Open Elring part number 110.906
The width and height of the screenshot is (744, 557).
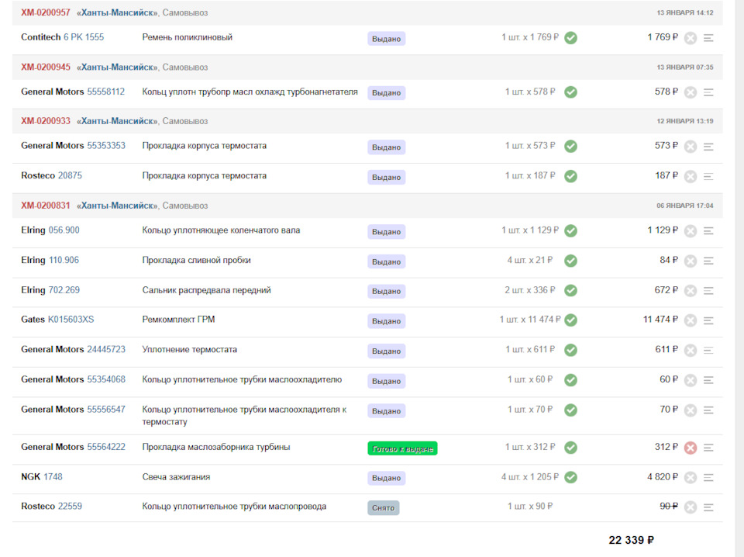[x=64, y=260]
